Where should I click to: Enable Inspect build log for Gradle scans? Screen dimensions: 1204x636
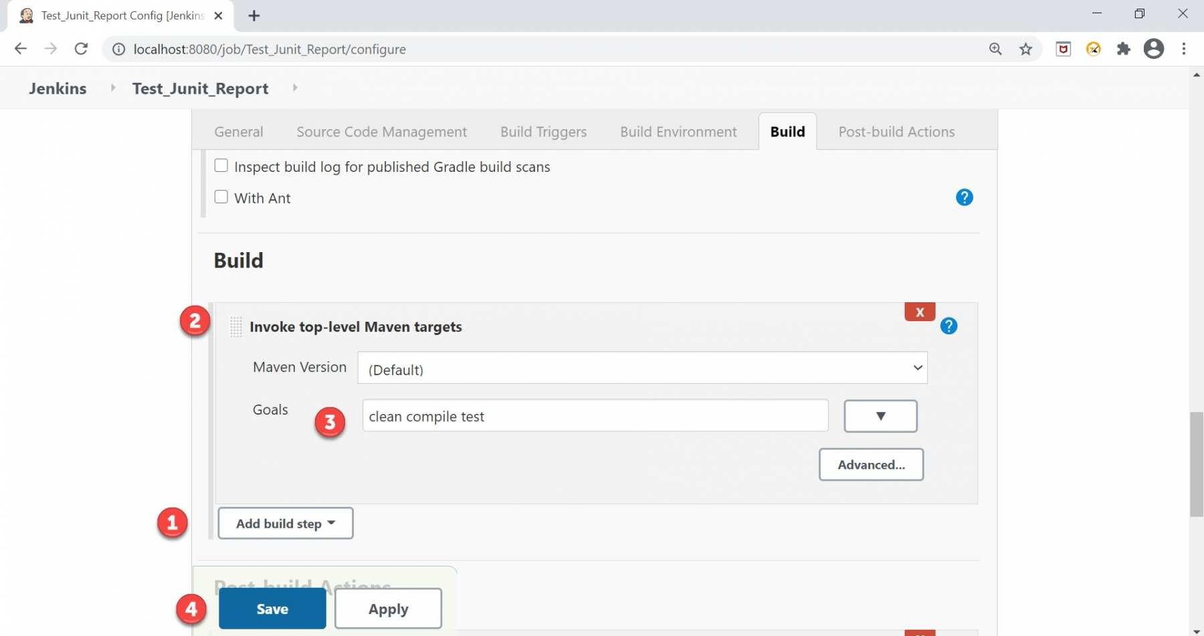(x=221, y=165)
